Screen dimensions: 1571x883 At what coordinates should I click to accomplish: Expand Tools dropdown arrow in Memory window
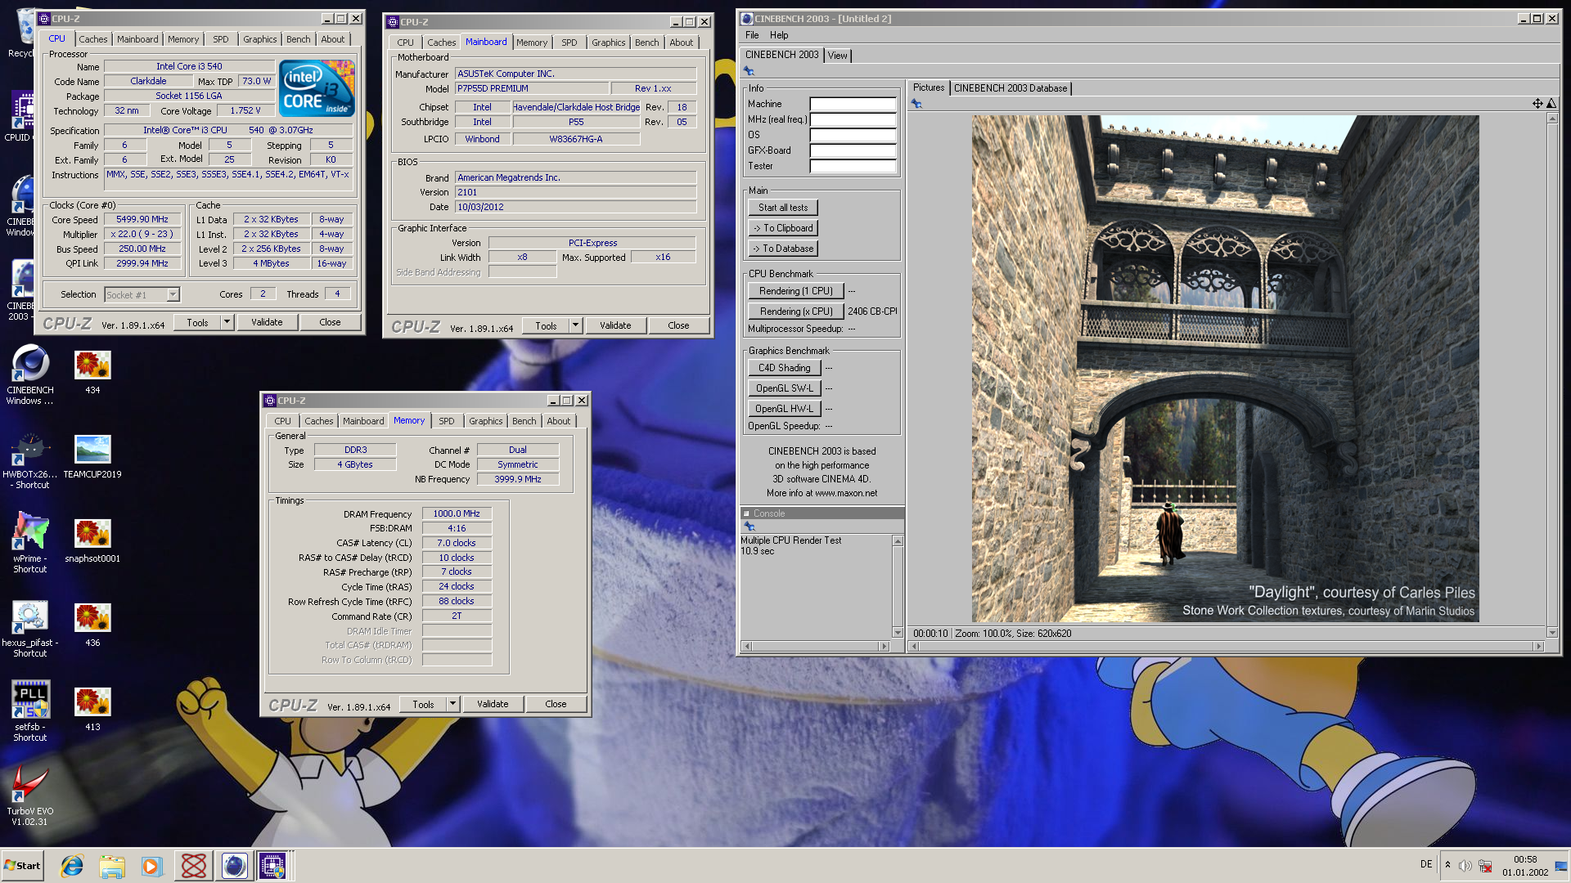[452, 704]
